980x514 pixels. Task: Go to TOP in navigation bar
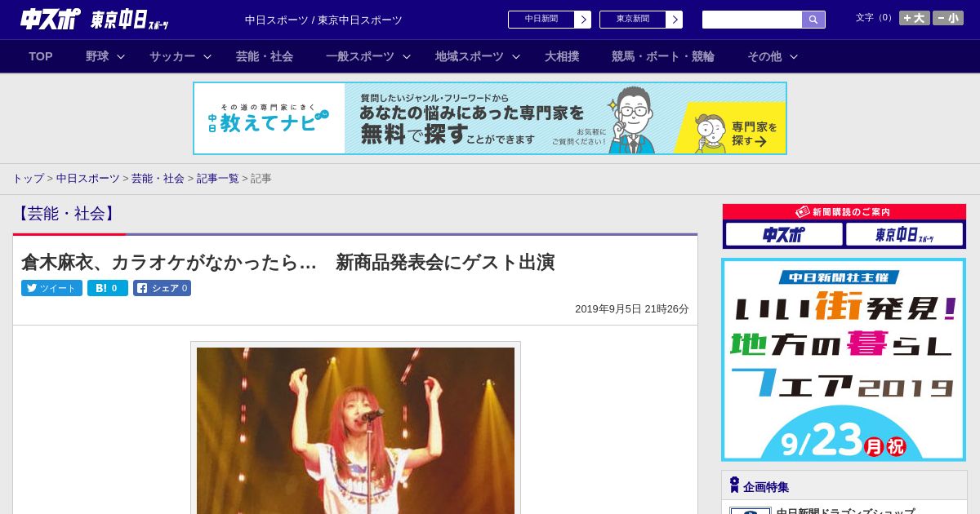41,56
